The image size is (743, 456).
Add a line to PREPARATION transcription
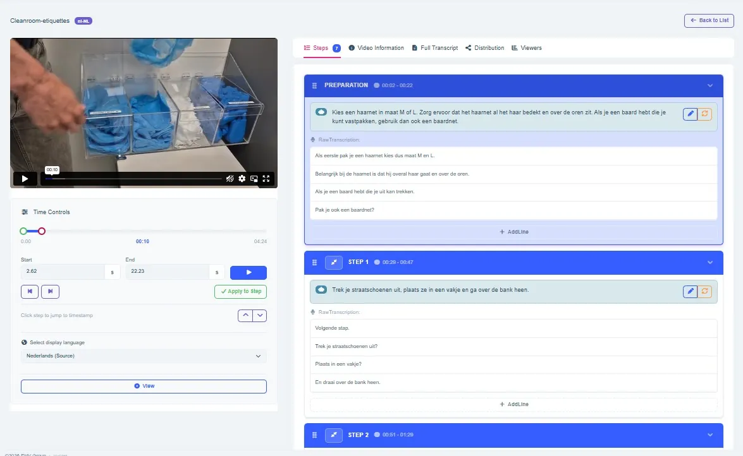(513, 232)
